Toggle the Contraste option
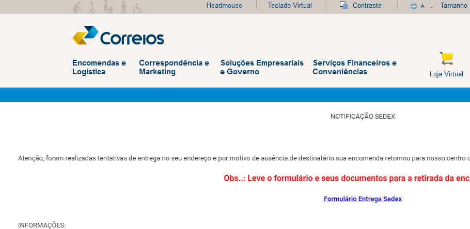Image resolution: width=470 pixels, height=229 pixels. tap(367, 5)
